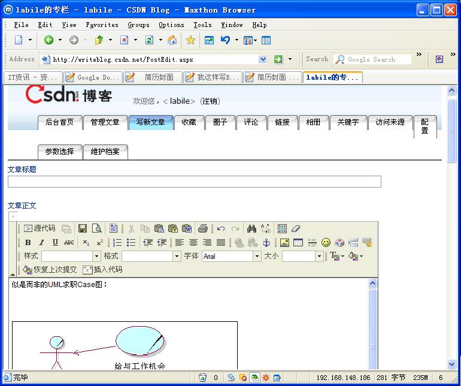This screenshot has width=461, height=386.
Task: Insert a table into the post
Action: click(x=298, y=243)
